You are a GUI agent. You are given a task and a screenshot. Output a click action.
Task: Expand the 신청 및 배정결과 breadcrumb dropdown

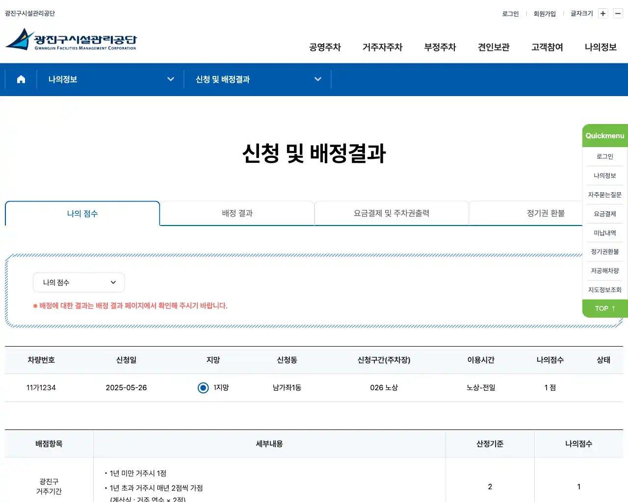pyautogui.click(x=318, y=79)
